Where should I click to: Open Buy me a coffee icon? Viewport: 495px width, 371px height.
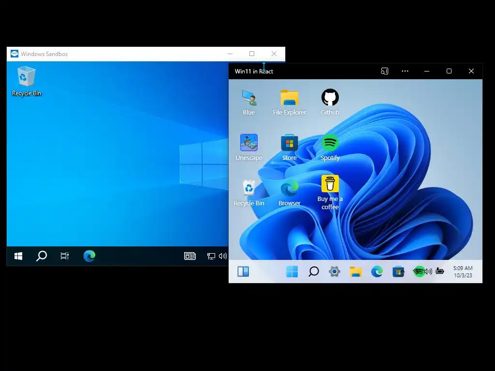pyautogui.click(x=330, y=193)
